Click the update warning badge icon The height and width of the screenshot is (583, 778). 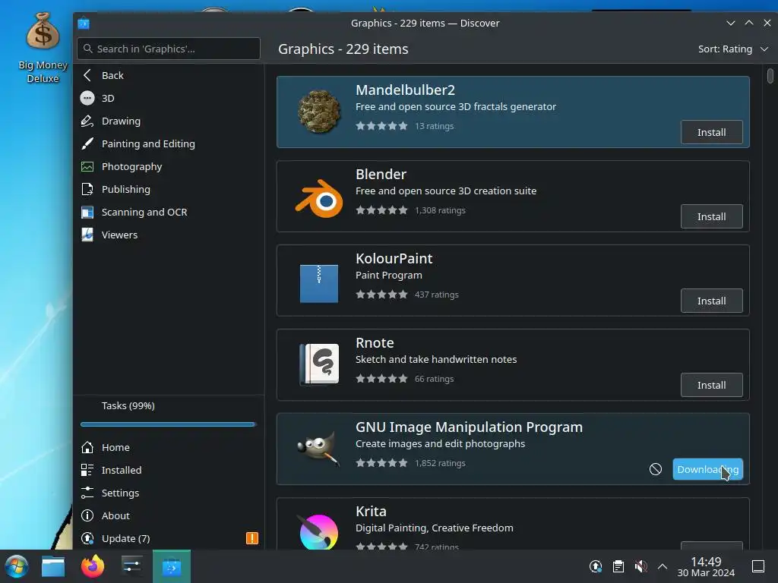coord(252,538)
